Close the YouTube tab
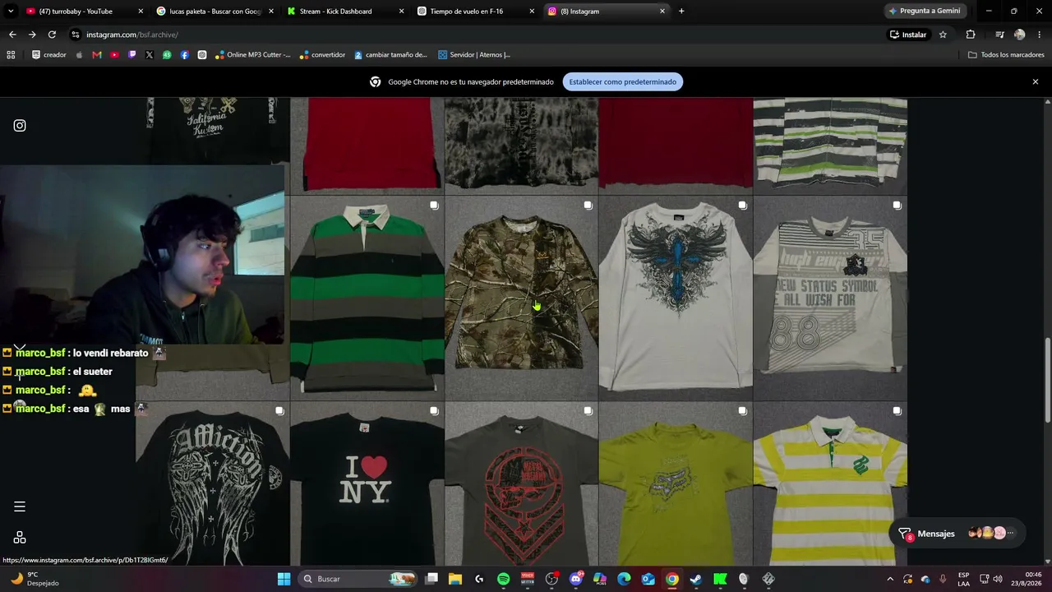 click(x=141, y=12)
